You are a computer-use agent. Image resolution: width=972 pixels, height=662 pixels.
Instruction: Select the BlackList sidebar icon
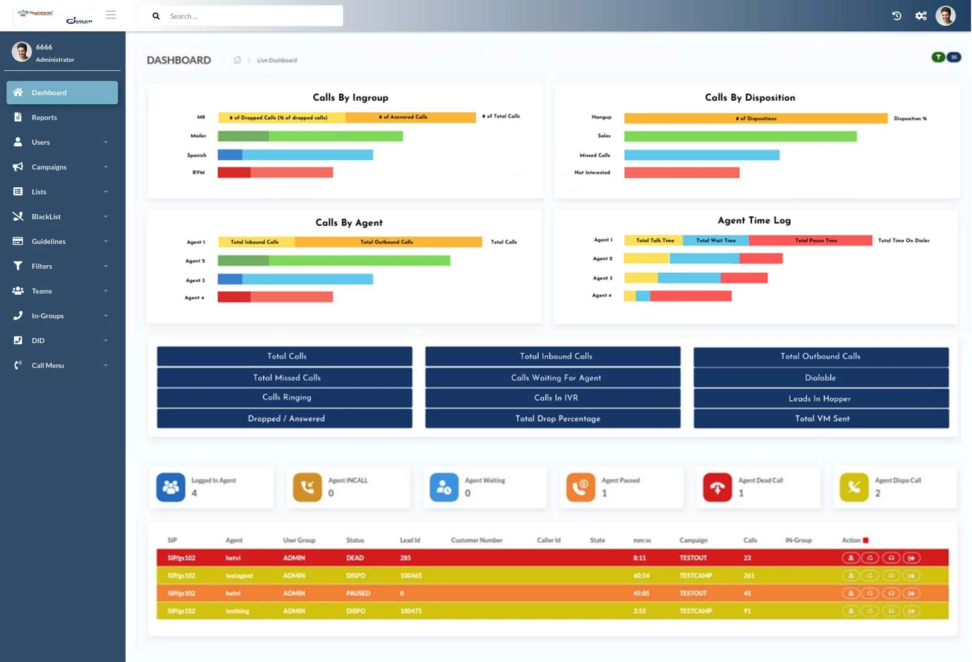pyautogui.click(x=18, y=216)
